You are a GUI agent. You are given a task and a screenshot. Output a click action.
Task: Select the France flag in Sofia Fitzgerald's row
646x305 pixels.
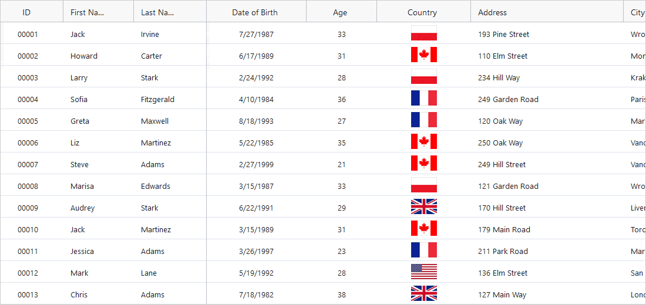(423, 99)
